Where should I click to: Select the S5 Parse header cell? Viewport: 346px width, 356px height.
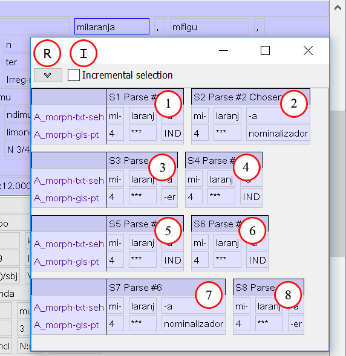click(145, 224)
